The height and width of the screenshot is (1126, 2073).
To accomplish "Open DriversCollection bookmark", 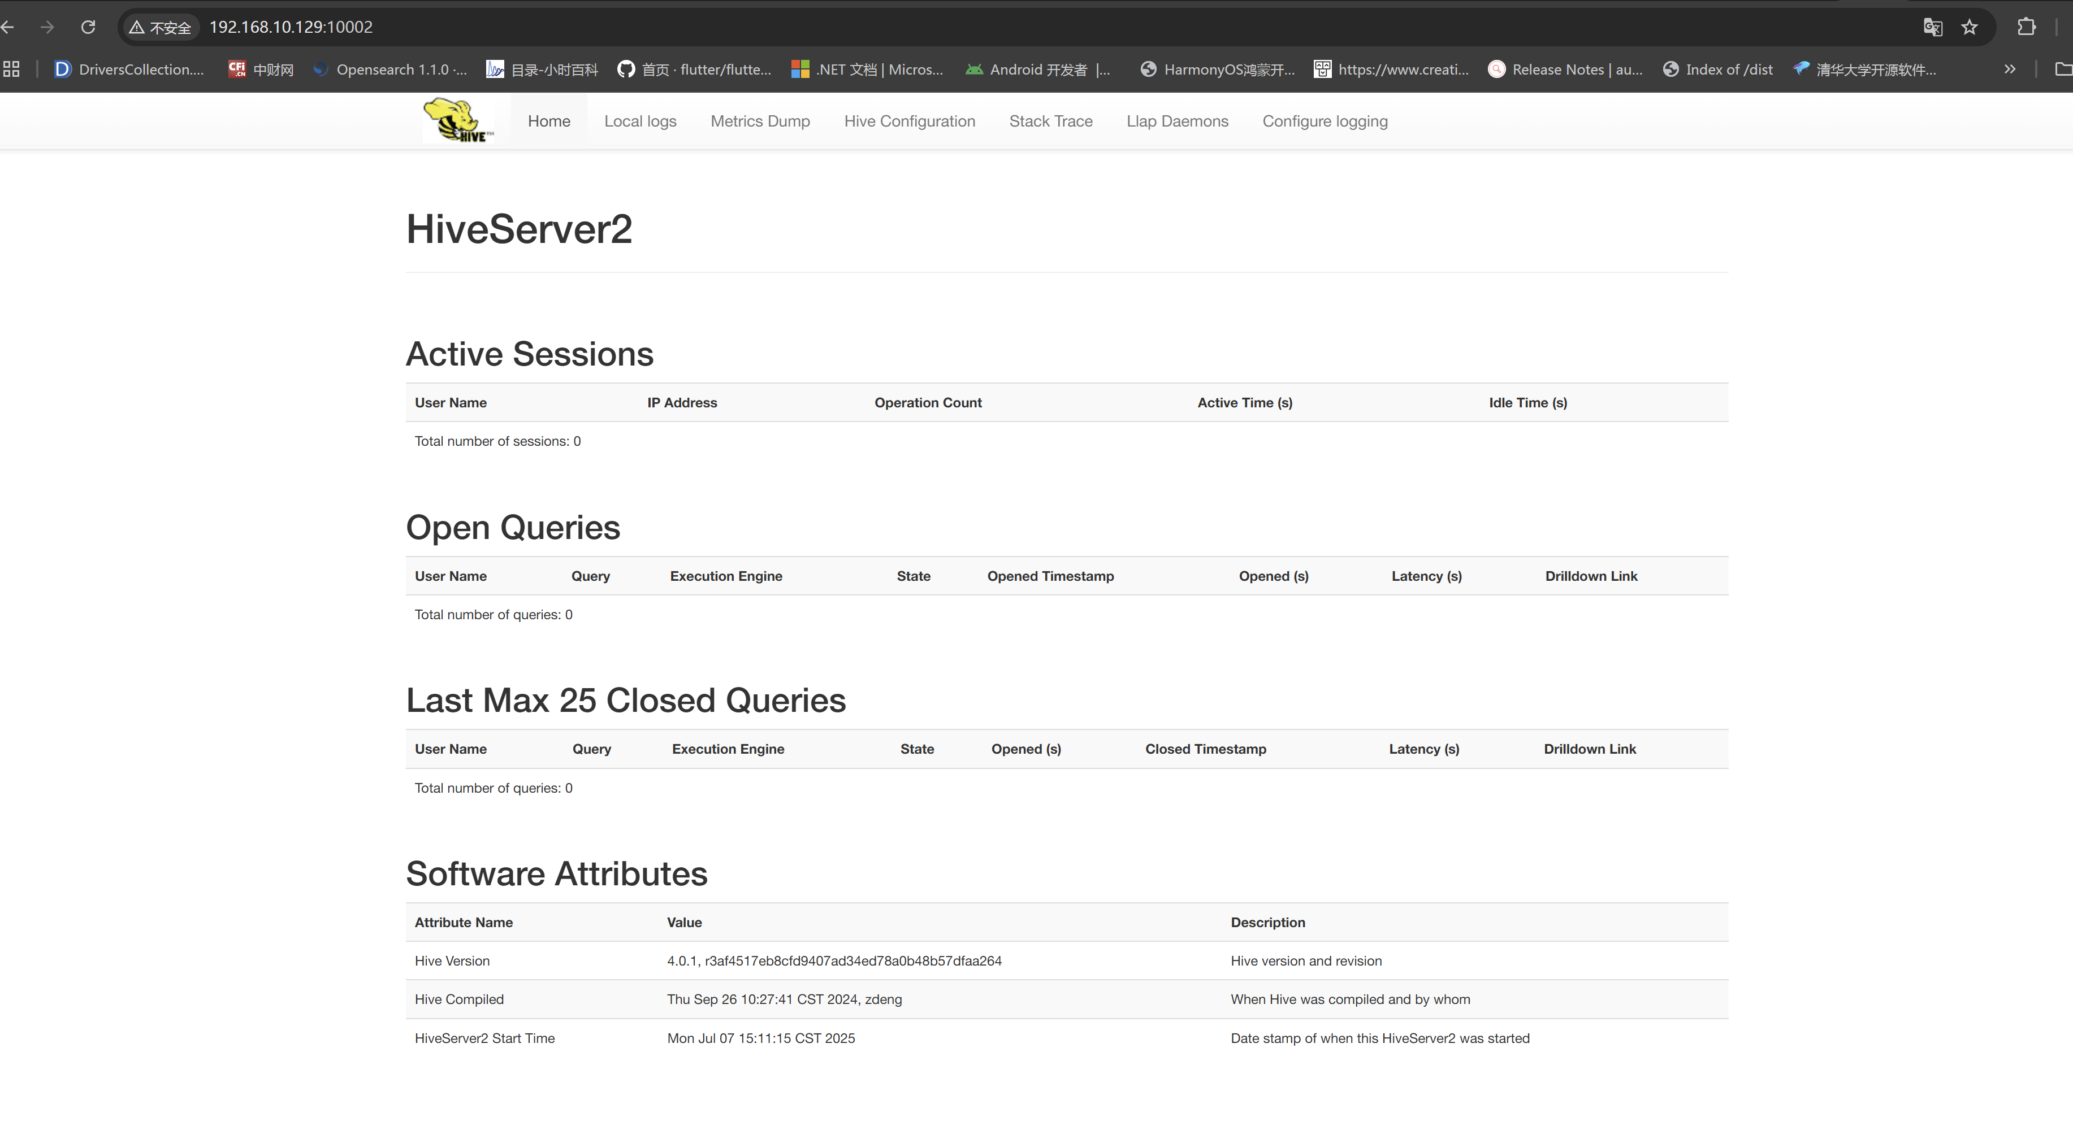I will point(129,69).
